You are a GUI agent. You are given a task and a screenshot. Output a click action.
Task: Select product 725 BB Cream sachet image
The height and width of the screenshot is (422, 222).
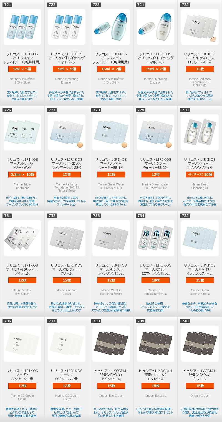(200, 27)
